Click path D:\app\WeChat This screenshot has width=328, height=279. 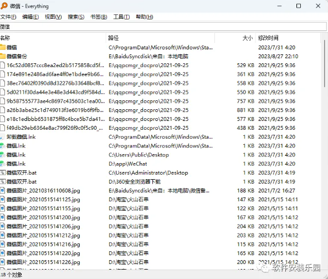tap(128, 164)
